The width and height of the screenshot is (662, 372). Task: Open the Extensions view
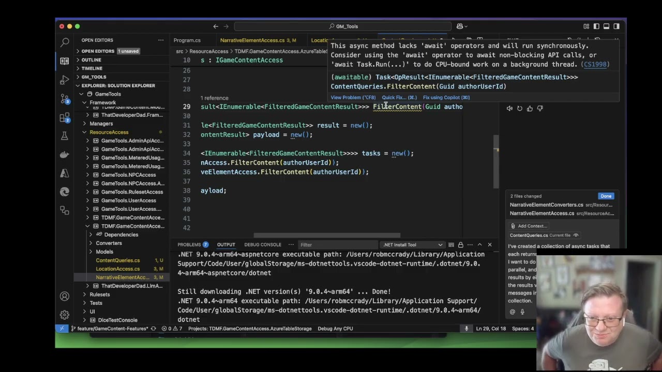(65, 117)
